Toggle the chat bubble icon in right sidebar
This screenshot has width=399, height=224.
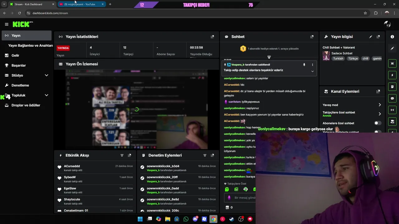pyautogui.click(x=392, y=98)
